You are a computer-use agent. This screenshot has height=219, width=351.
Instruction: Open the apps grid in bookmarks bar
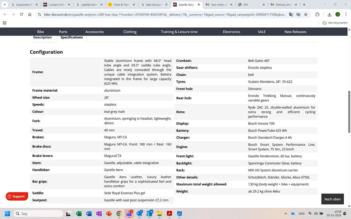click(x=4, y=23)
